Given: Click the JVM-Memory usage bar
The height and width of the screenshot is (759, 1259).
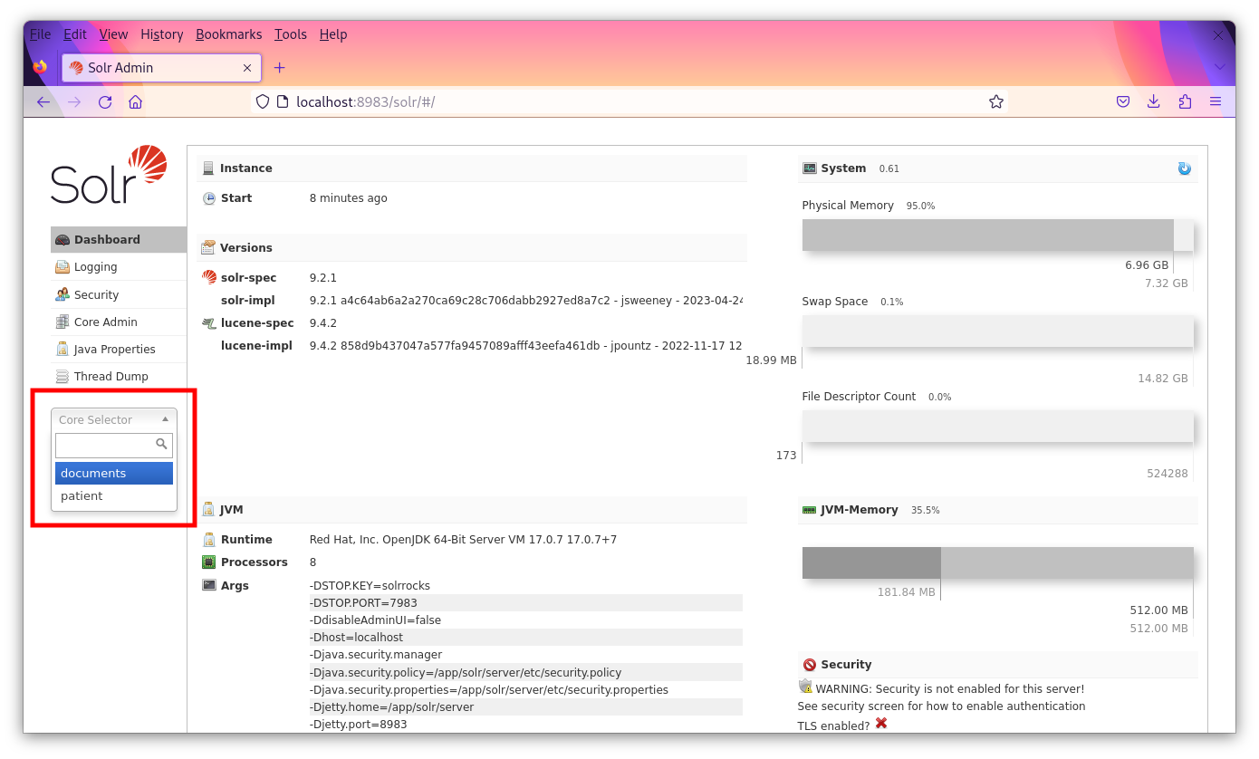Looking at the screenshot, I should click(997, 562).
